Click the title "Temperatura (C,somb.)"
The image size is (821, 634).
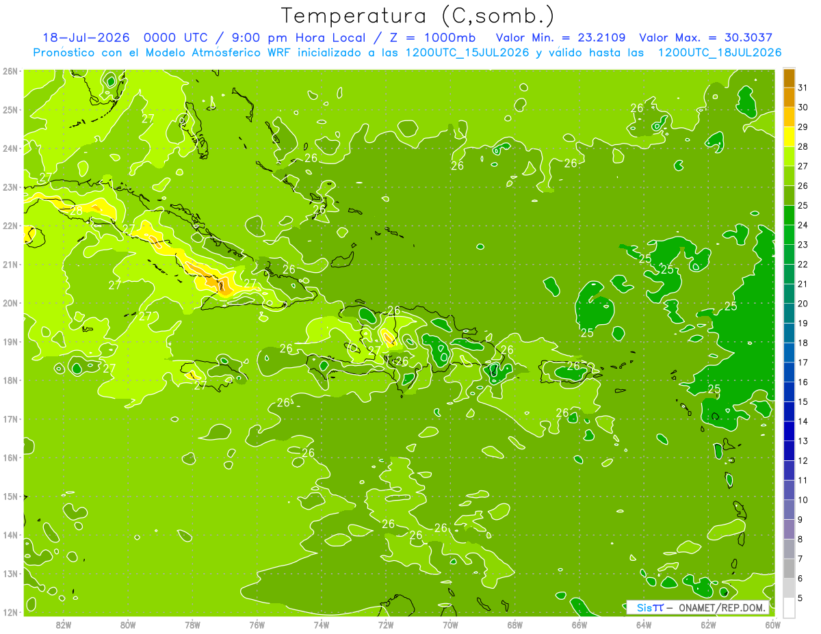(x=418, y=16)
